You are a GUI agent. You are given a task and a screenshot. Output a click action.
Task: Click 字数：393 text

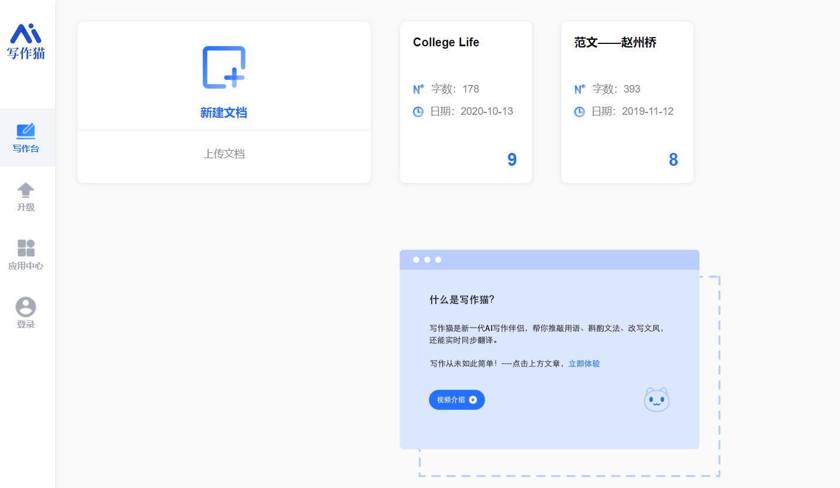click(617, 89)
